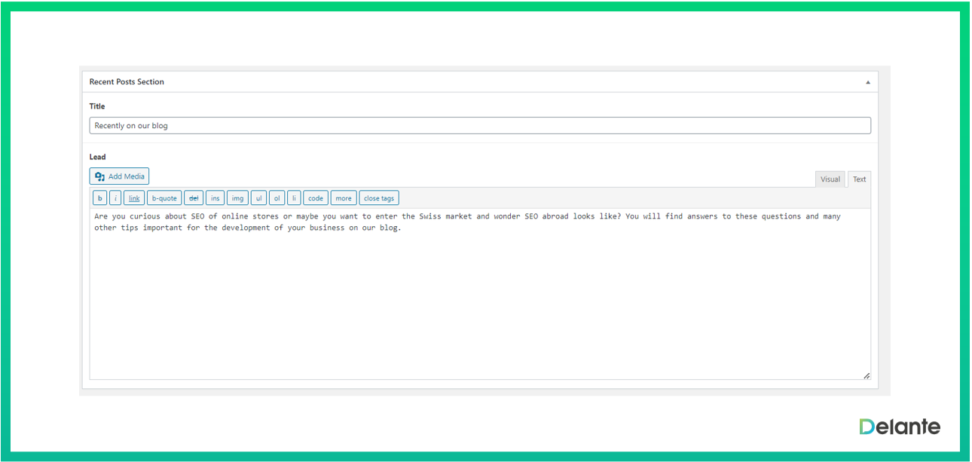This screenshot has width=972, height=462.
Task: Click the ul unordered list button
Action: [258, 198]
